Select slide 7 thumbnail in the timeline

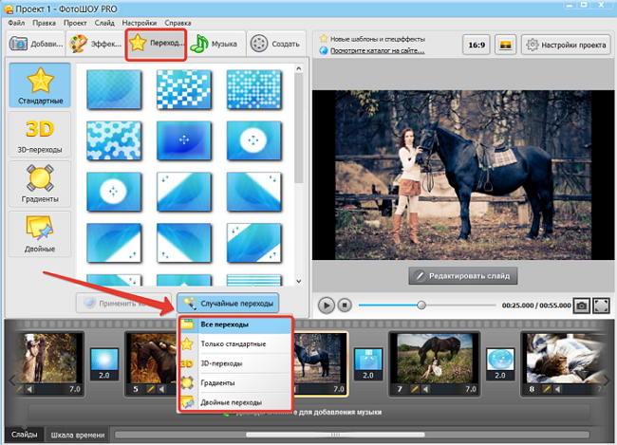pyautogui.click(x=435, y=363)
